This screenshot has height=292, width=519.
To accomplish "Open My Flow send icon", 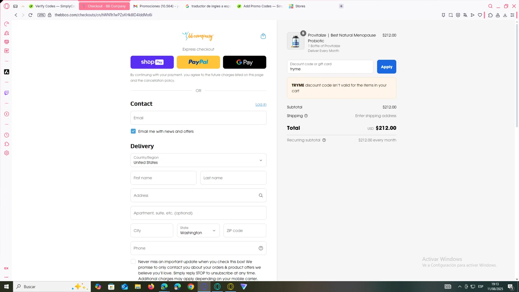I will pos(472,15).
